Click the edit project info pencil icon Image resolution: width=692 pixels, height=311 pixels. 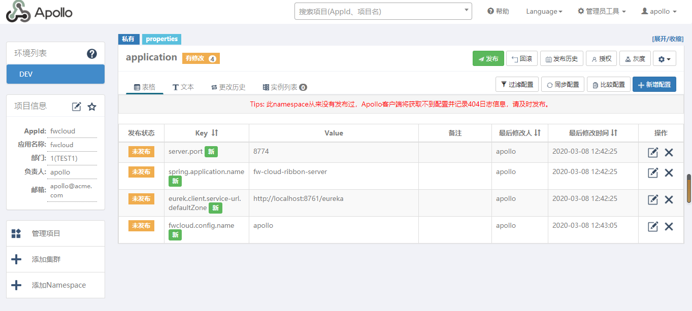(x=77, y=107)
